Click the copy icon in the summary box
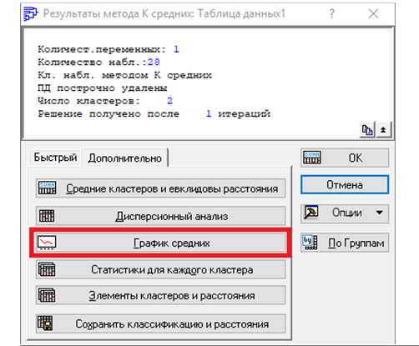Viewport: 419px width, 346px height. [x=367, y=130]
